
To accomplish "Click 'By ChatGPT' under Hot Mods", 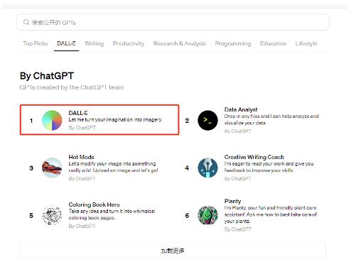I will (x=82, y=178).
